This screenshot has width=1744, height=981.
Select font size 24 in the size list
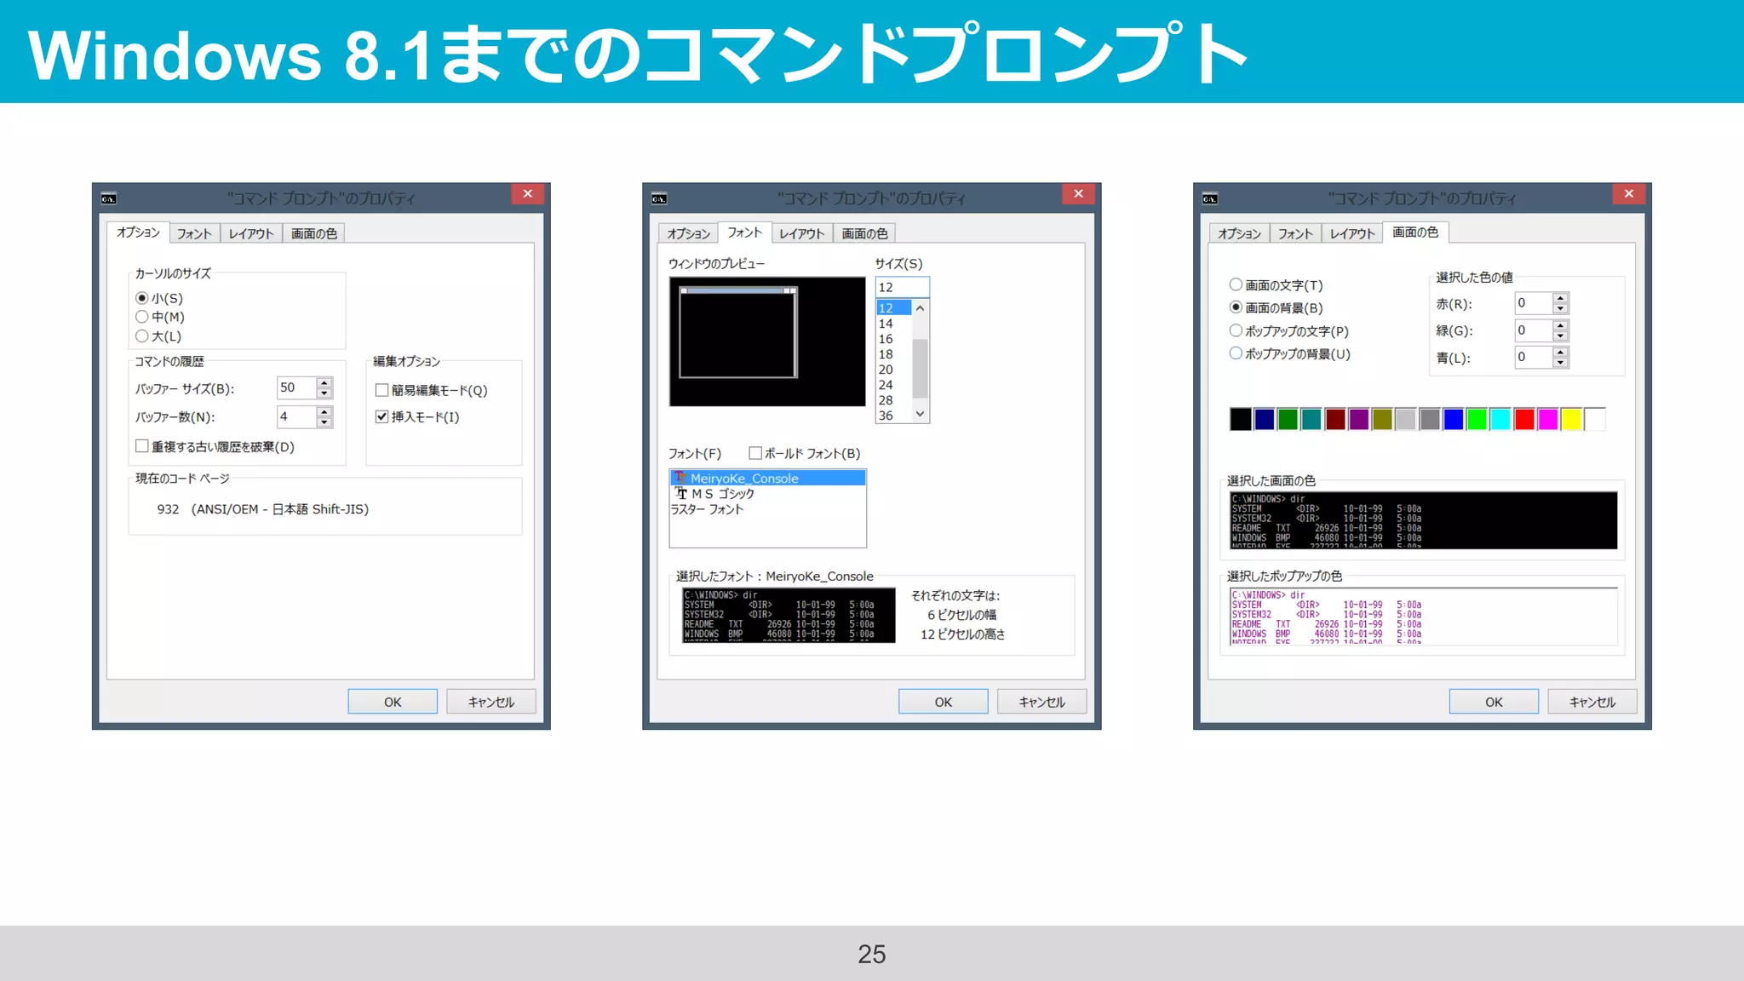pyautogui.click(x=894, y=385)
